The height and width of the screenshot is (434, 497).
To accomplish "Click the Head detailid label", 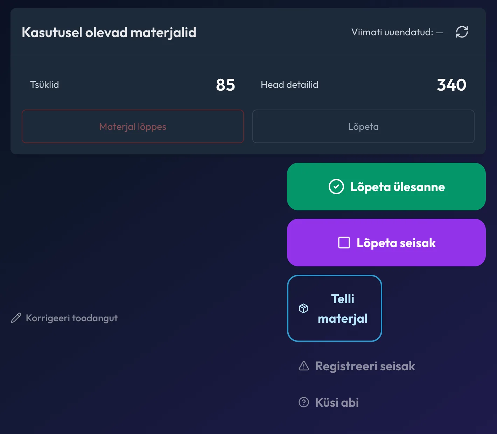I will coord(289,85).
